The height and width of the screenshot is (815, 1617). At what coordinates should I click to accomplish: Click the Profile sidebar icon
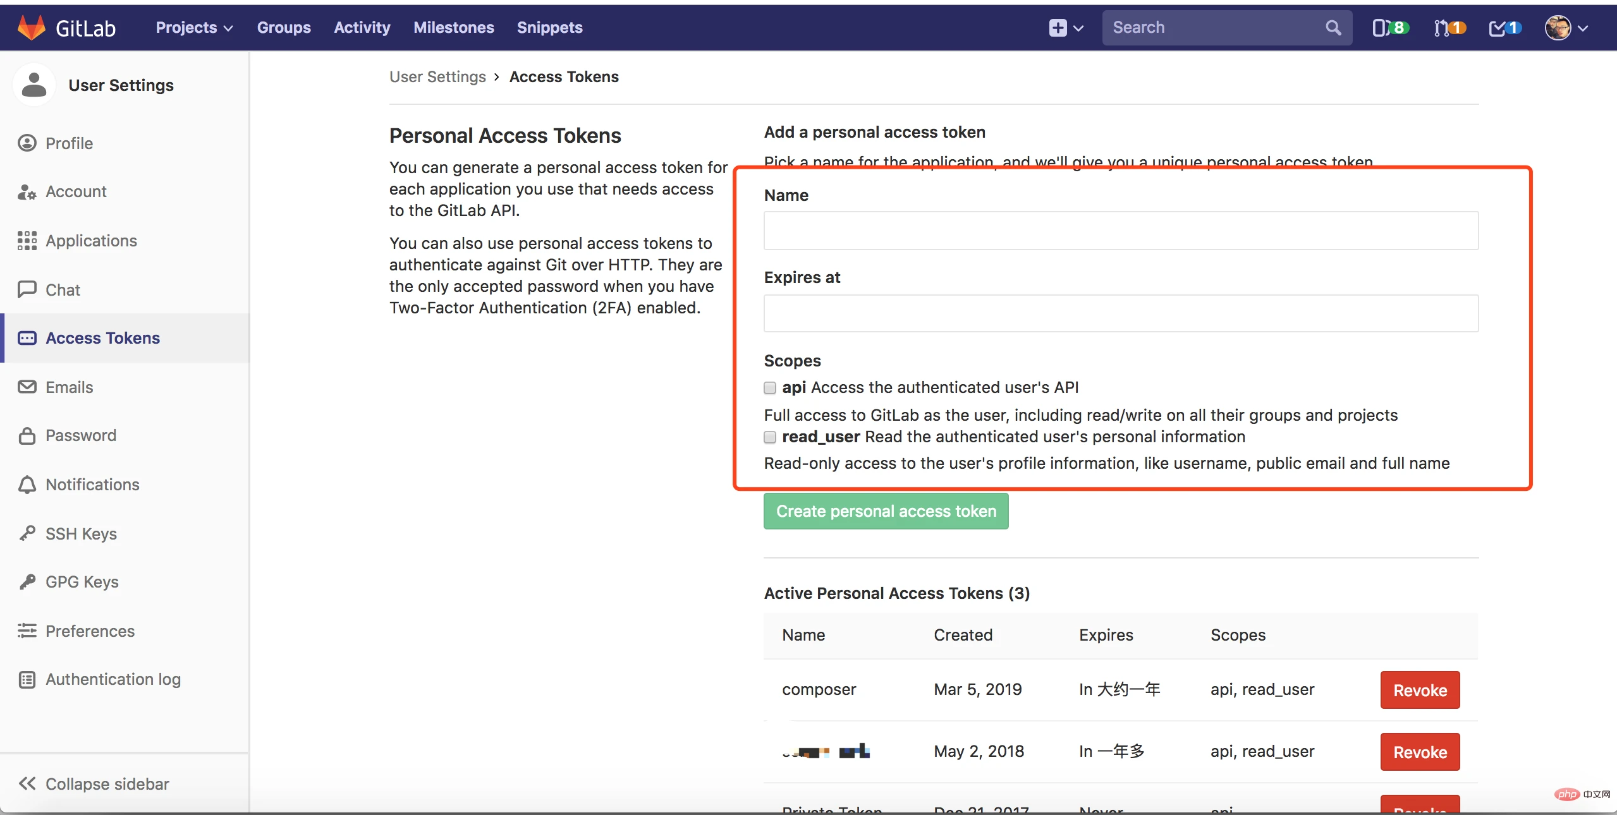[x=27, y=143]
